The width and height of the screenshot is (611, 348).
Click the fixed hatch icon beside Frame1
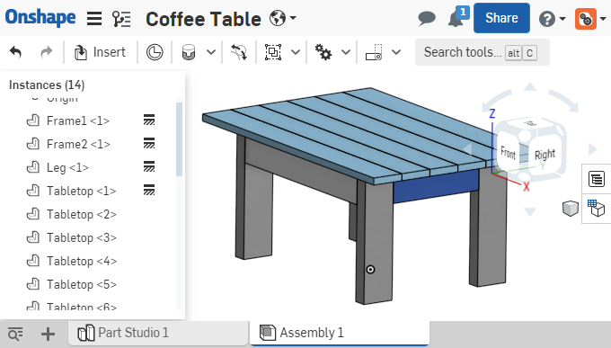[149, 120]
